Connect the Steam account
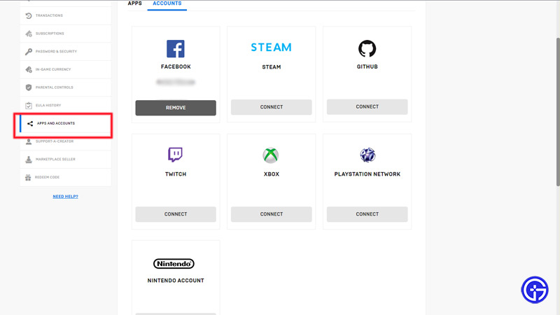Screen dimensions: 560x315 point(271,107)
